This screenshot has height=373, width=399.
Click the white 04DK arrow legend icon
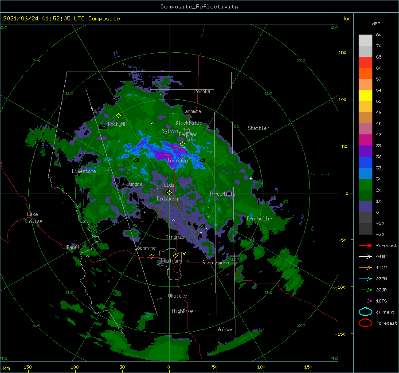coord(365,256)
